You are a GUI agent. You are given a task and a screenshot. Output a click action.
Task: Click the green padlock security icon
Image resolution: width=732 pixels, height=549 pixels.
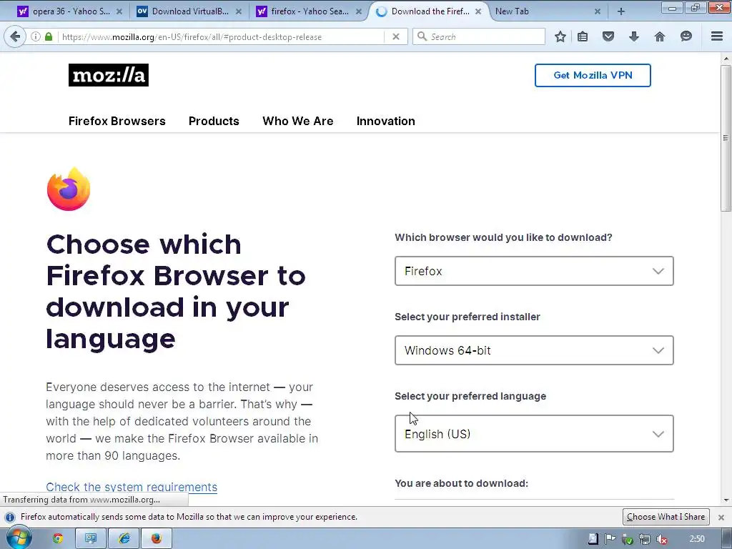(49, 36)
